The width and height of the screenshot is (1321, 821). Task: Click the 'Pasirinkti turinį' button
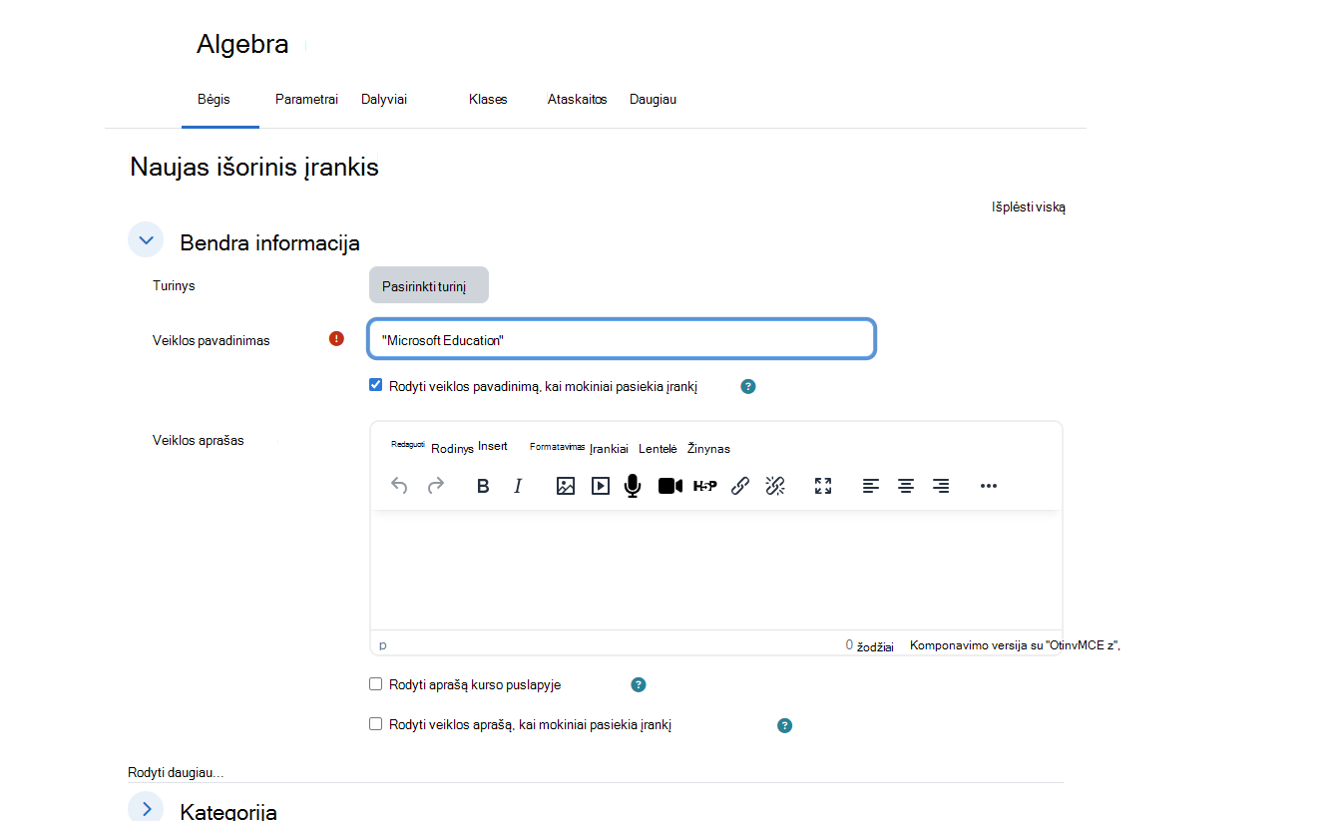[x=429, y=285]
